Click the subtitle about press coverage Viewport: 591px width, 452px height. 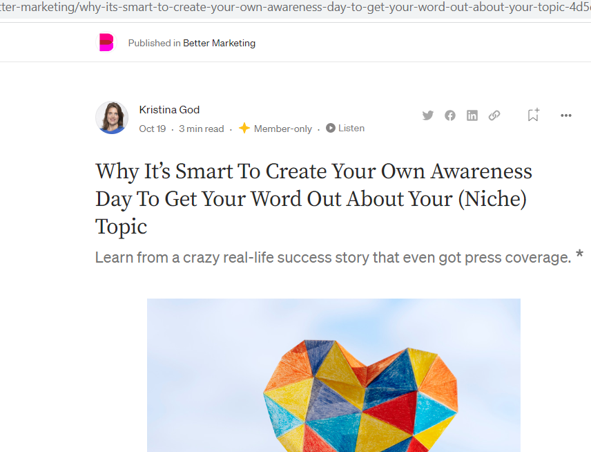tap(333, 257)
